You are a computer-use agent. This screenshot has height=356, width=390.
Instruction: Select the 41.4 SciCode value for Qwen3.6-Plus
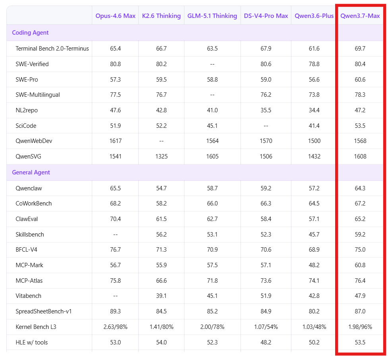click(x=314, y=125)
